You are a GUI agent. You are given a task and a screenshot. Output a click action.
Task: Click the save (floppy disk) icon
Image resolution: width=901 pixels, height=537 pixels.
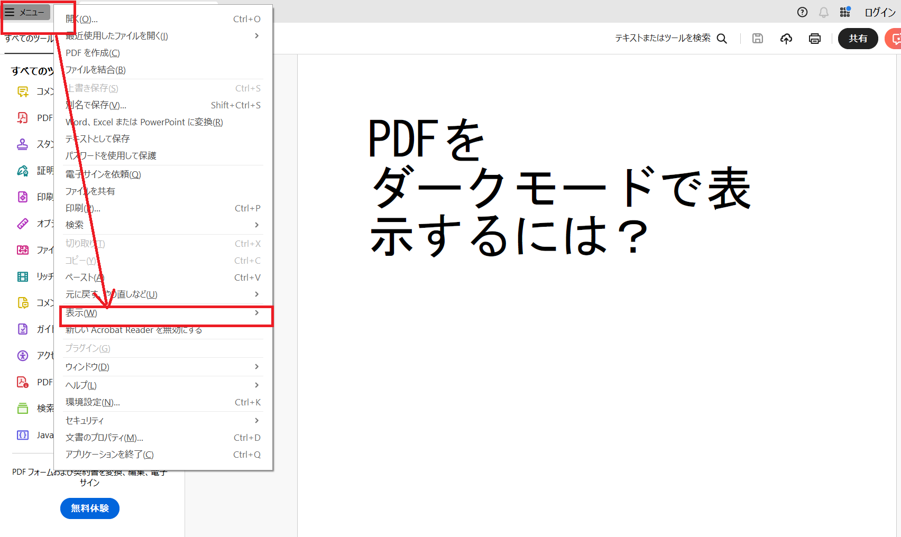(757, 38)
